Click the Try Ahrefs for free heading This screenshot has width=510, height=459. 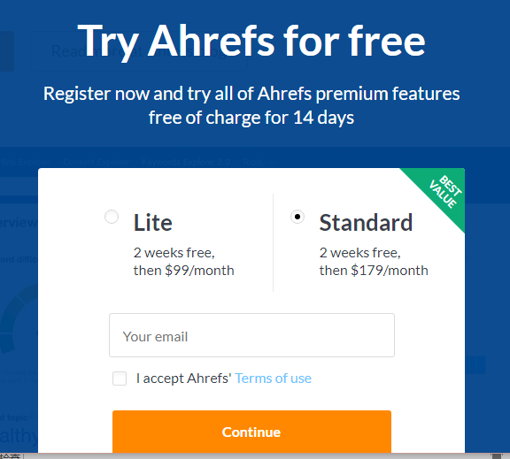tap(251, 42)
